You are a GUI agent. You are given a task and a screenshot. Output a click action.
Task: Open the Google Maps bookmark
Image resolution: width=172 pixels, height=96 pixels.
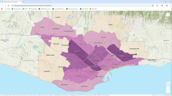tap(33, 9)
